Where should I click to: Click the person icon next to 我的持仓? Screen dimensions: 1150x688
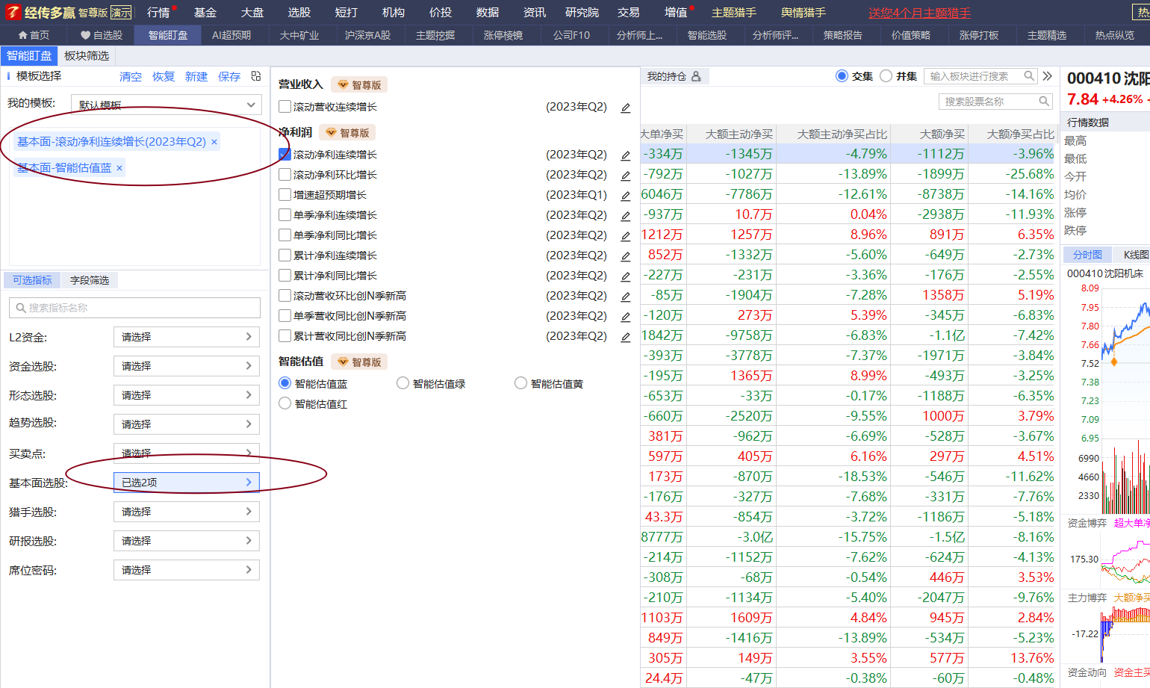(696, 76)
